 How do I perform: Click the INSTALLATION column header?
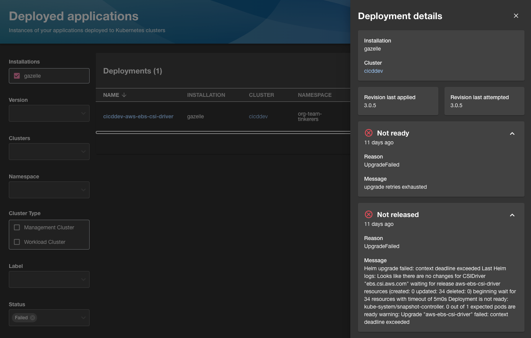coord(206,95)
